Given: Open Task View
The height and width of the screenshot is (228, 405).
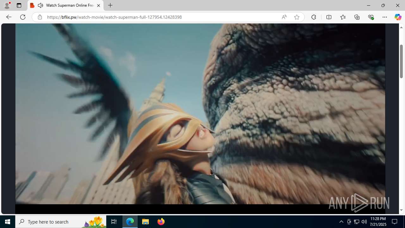Looking at the screenshot, I should coord(114,222).
